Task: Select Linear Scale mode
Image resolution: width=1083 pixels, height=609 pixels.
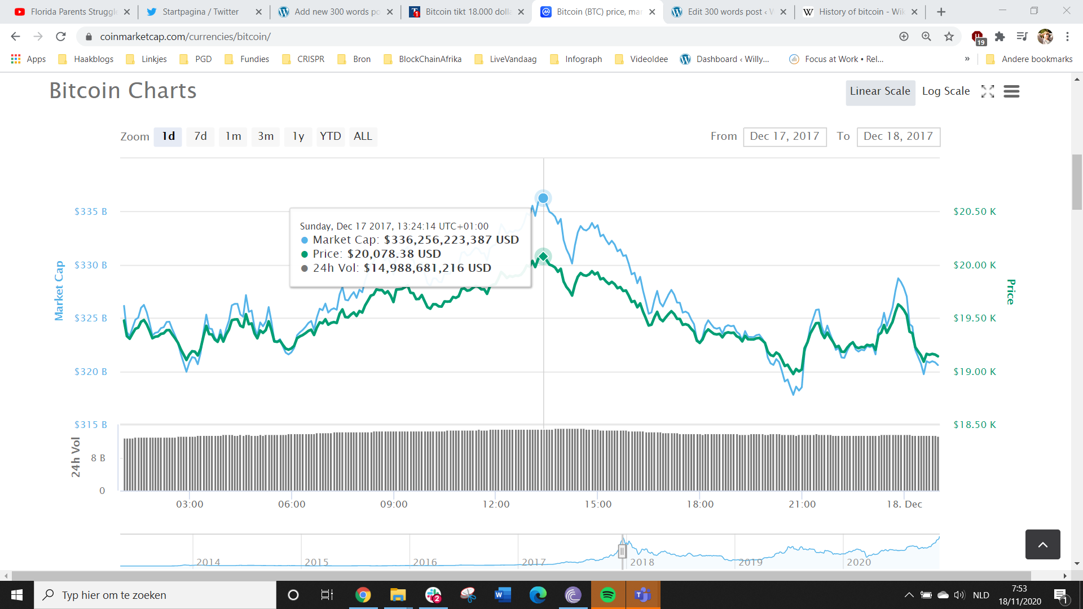Action: pyautogui.click(x=879, y=91)
